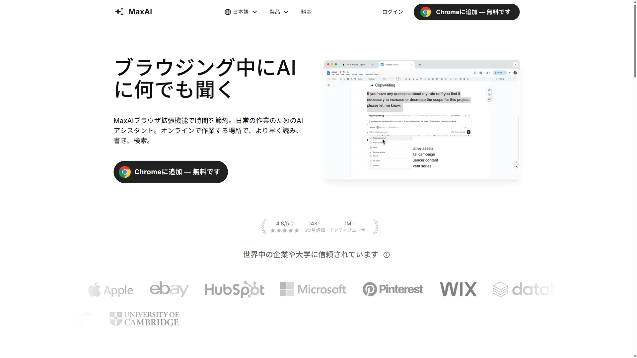Select the 日本語 language label
This screenshot has height=358, width=637.
pos(241,12)
